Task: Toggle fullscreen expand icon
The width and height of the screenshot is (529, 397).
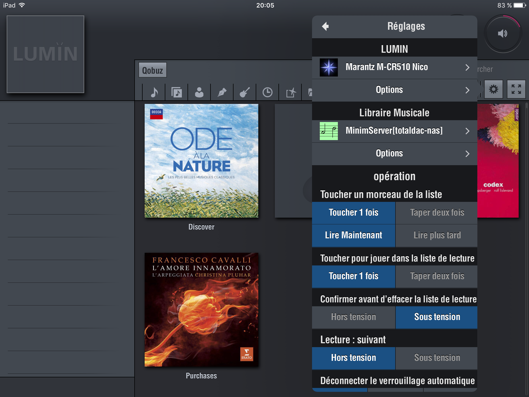Action: [516, 89]
